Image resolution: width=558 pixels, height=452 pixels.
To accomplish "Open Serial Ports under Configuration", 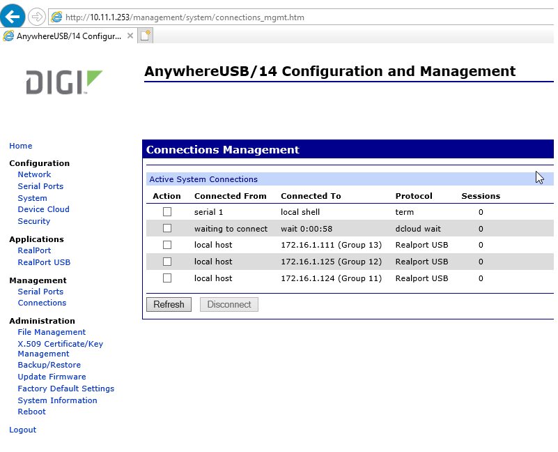I will pyautogui.click(x=40, y=186).
